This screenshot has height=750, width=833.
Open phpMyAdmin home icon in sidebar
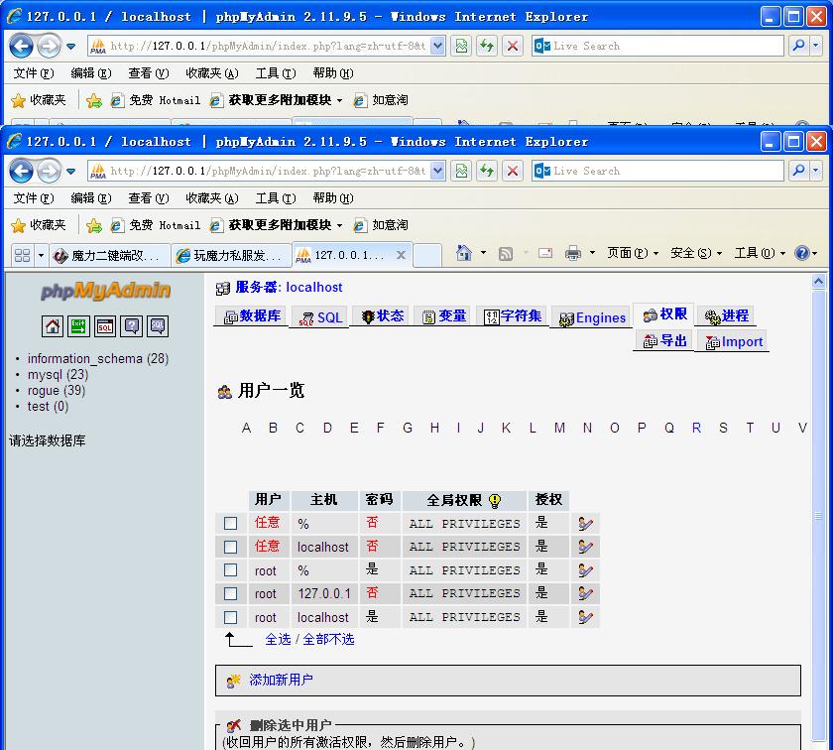[x=52, y=325]
